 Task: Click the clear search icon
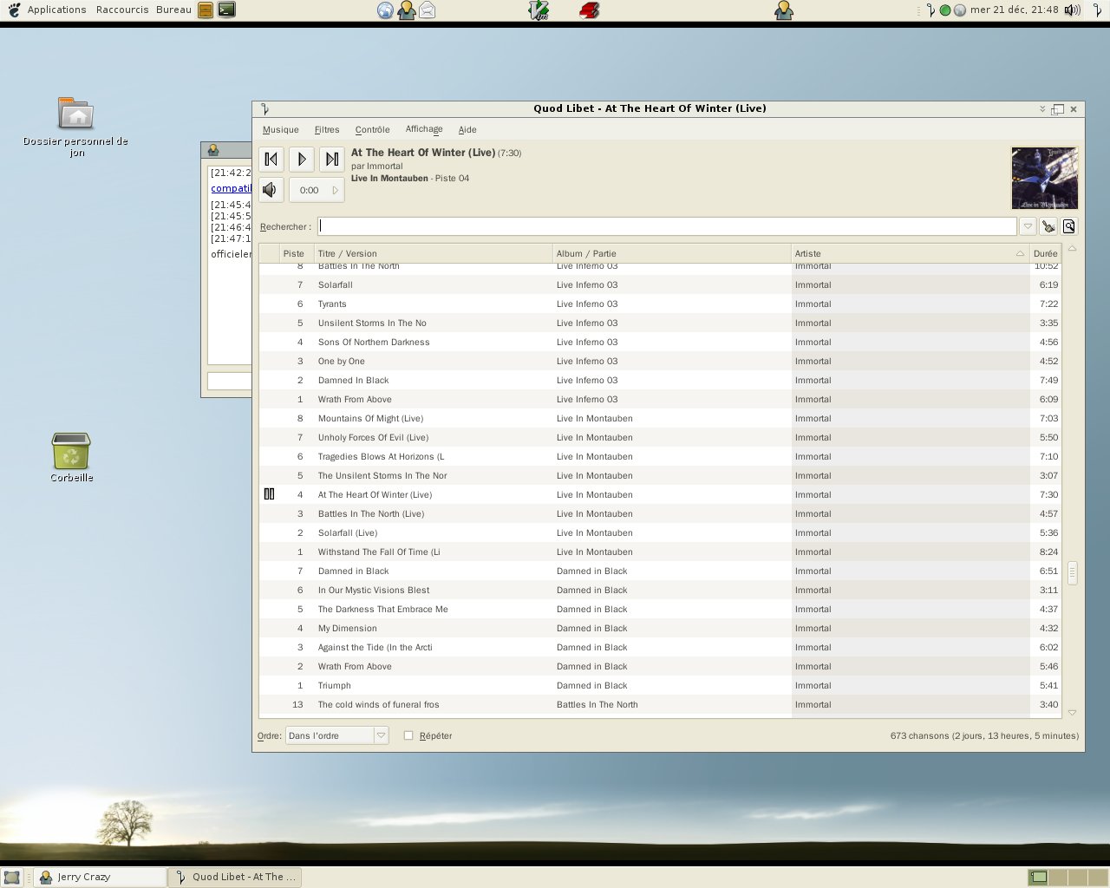click(1048, 226)
